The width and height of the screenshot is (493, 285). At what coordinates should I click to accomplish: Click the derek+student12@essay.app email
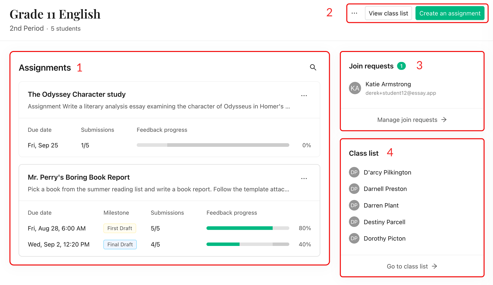pos(401,93)
